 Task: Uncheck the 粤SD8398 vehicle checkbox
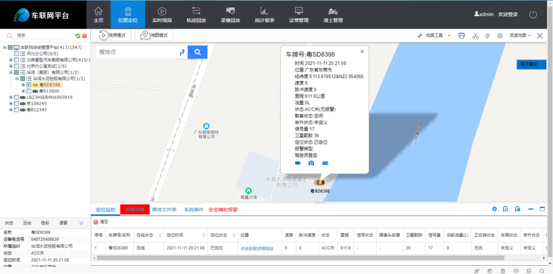29,85
